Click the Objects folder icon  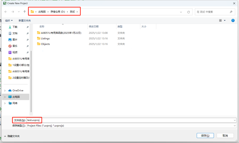click(x=38, y=44)
